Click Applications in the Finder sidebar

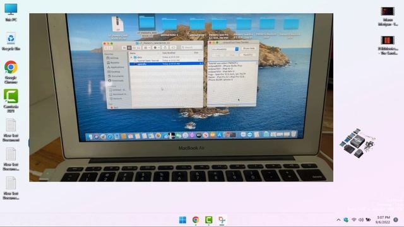(x=116, y=67)
